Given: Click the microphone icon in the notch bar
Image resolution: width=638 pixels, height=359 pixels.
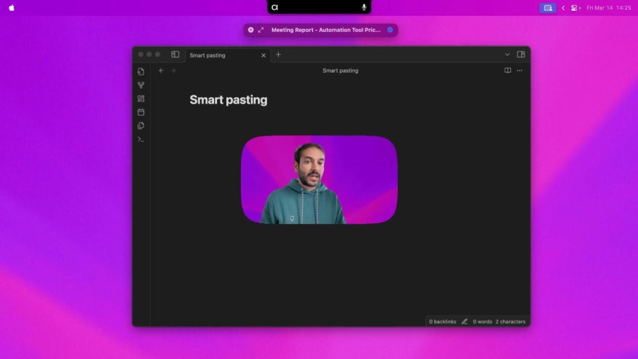Looking at the screenshot, I should coord(364,7).
